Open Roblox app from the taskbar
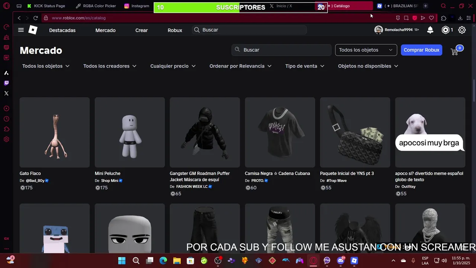476x268 pixels. click(354, 261)
